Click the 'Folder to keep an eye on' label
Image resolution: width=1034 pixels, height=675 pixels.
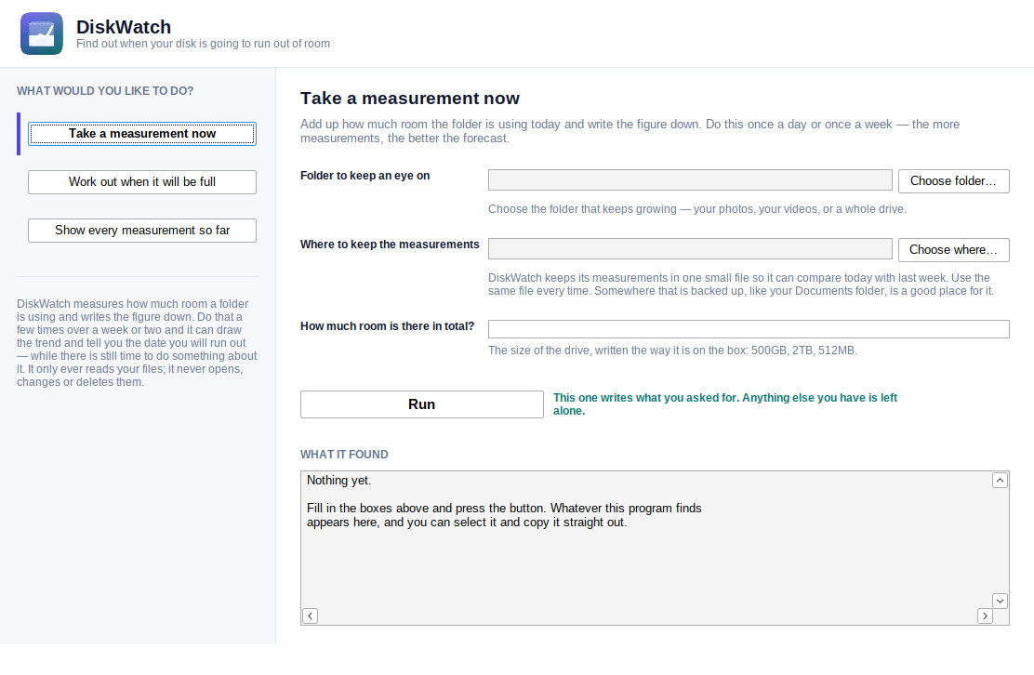[365, 176]
